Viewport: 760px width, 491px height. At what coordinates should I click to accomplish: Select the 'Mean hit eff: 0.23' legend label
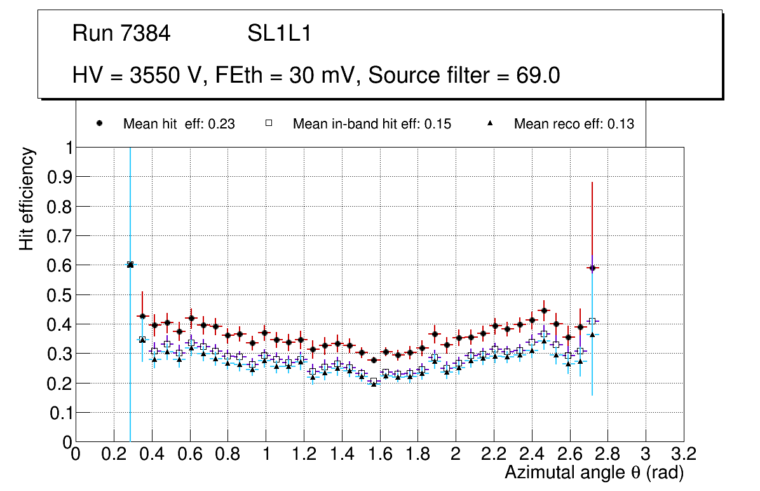(179, 124)
